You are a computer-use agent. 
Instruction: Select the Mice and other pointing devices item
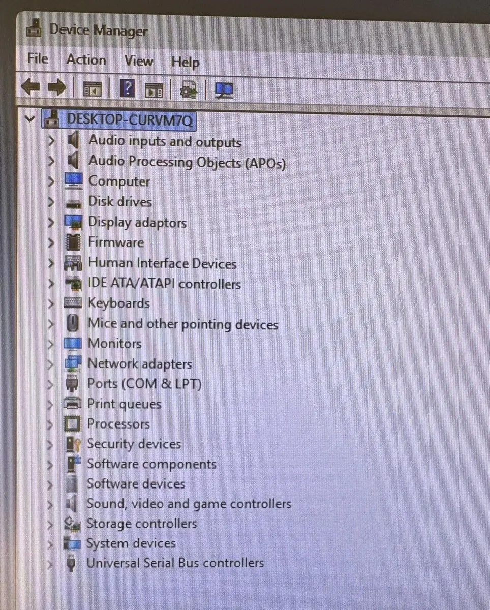pyautogui.click(x=183, y=324)
